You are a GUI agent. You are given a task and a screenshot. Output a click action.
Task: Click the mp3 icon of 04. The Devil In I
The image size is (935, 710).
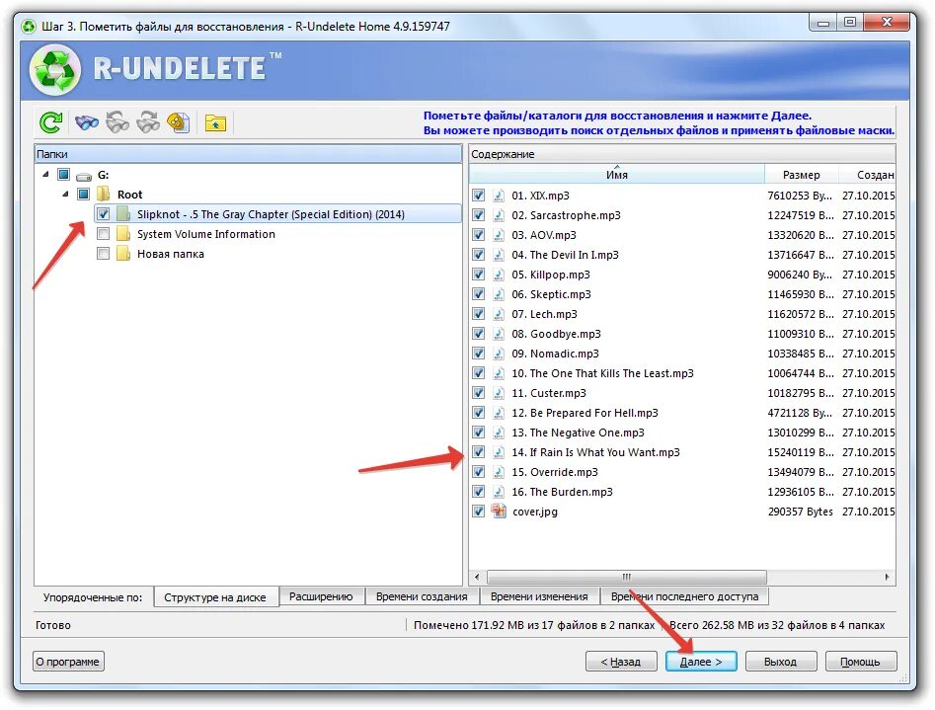tap(499, 255)
